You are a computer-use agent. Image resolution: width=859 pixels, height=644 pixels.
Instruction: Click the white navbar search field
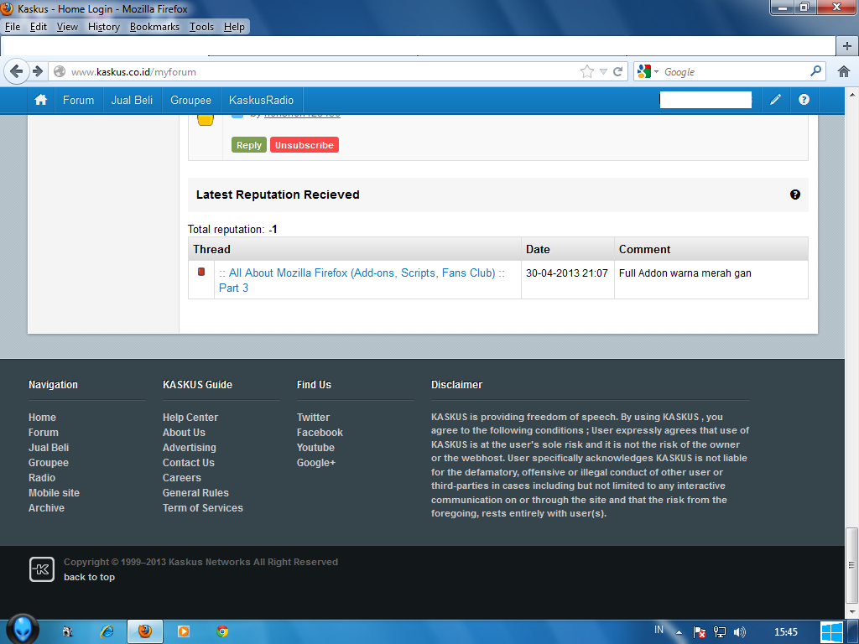pos(705,100)
